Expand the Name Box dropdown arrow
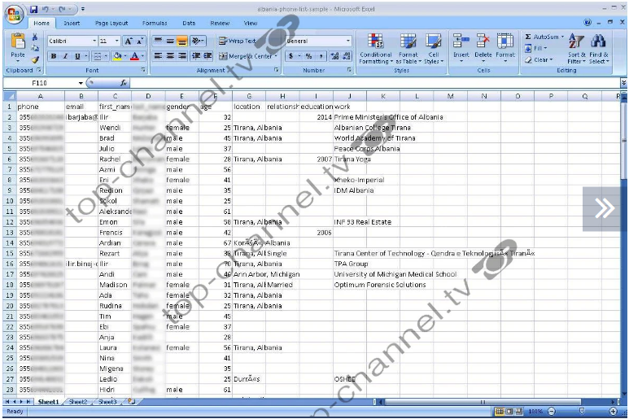The image size is (629, 419). point(81,83)
